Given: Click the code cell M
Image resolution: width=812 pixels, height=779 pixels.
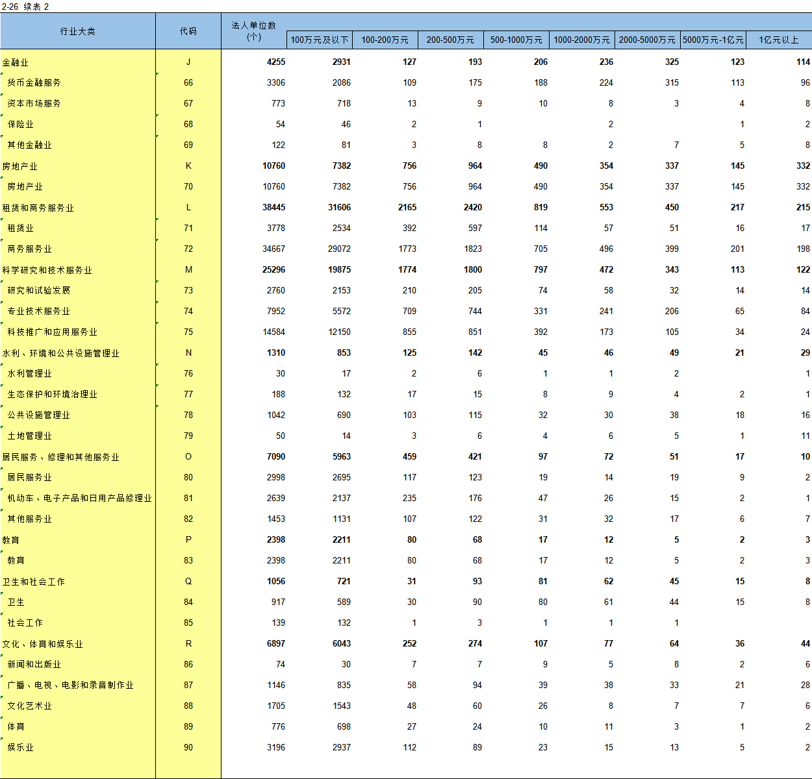Looking at the screenshot, I should coord(188,270).
